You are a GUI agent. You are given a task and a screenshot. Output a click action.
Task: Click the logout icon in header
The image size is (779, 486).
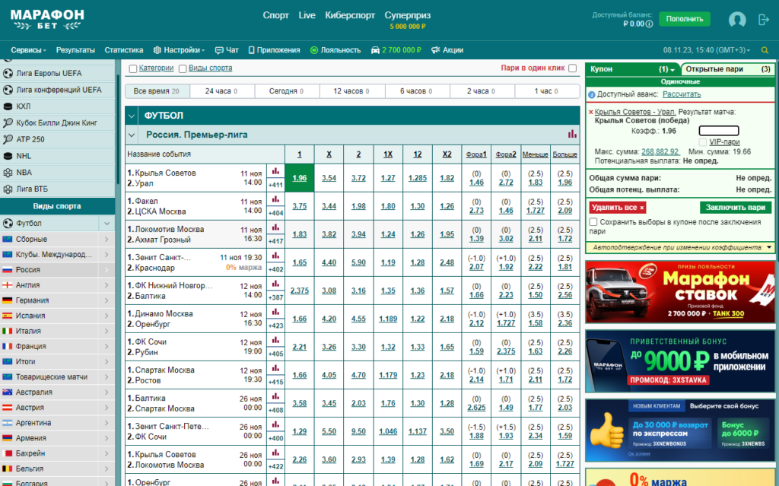(763, 19)
